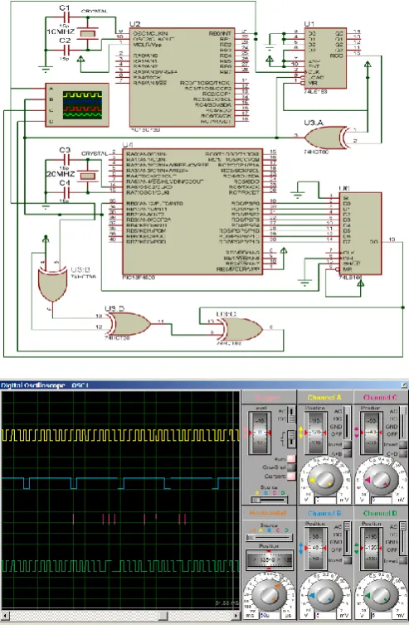The width and height of the screenshot is (409, 629).
Task: Click the scrollbar left arrow under waveform
Action: point(5,616)
